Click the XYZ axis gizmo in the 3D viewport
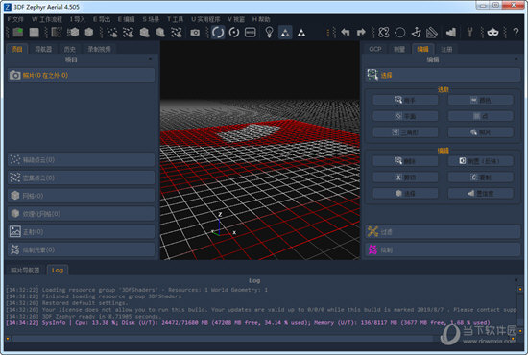 tap(223, 225)
